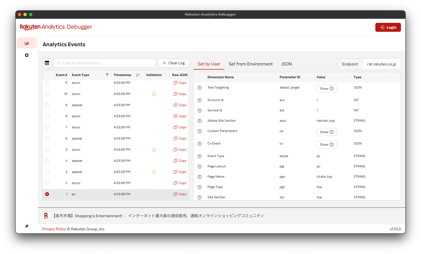Image resolution: width=421 pixels, height=254 pixels.
Task: Click the Dimension Name column header
Action: tap(221, 77)
